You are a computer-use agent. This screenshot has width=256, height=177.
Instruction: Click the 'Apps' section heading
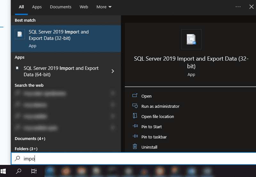[x=20, y=57]
